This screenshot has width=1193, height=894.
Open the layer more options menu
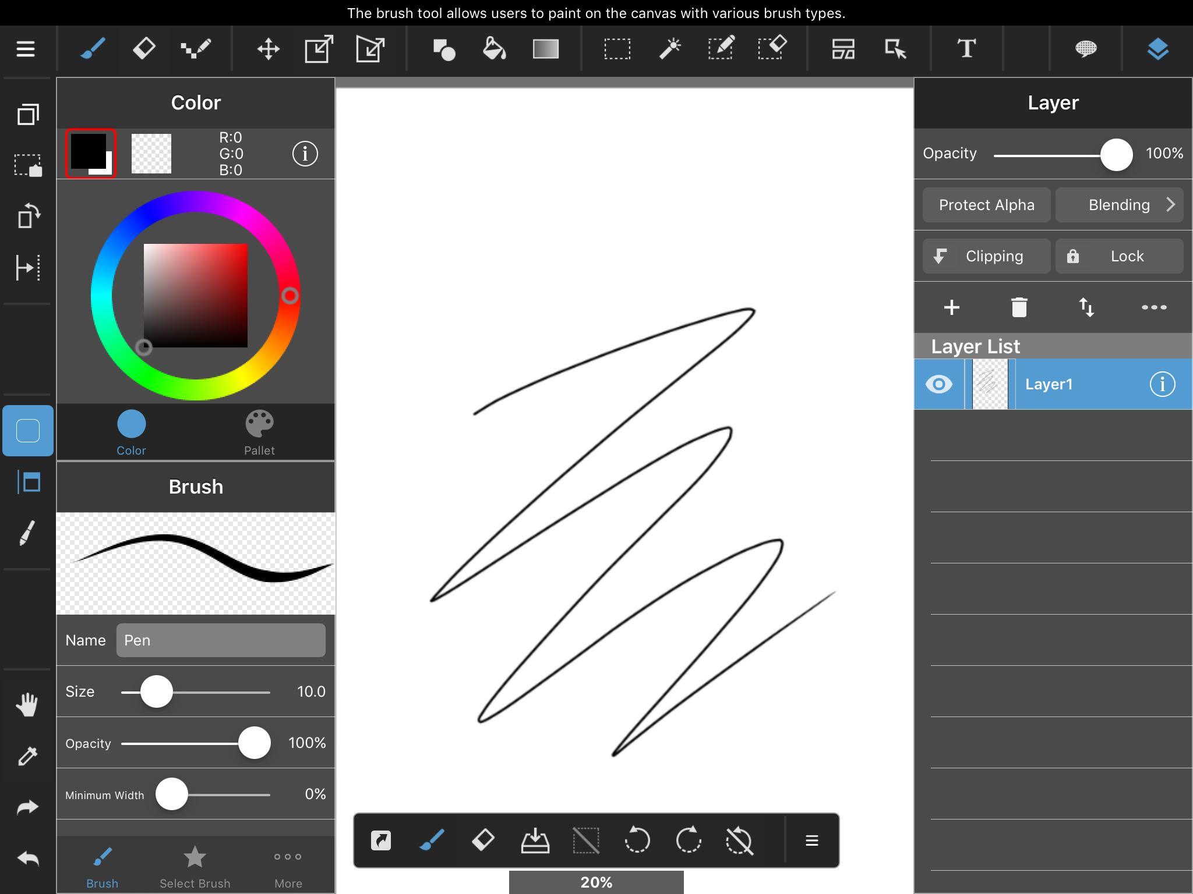[x=1153, y=307]
